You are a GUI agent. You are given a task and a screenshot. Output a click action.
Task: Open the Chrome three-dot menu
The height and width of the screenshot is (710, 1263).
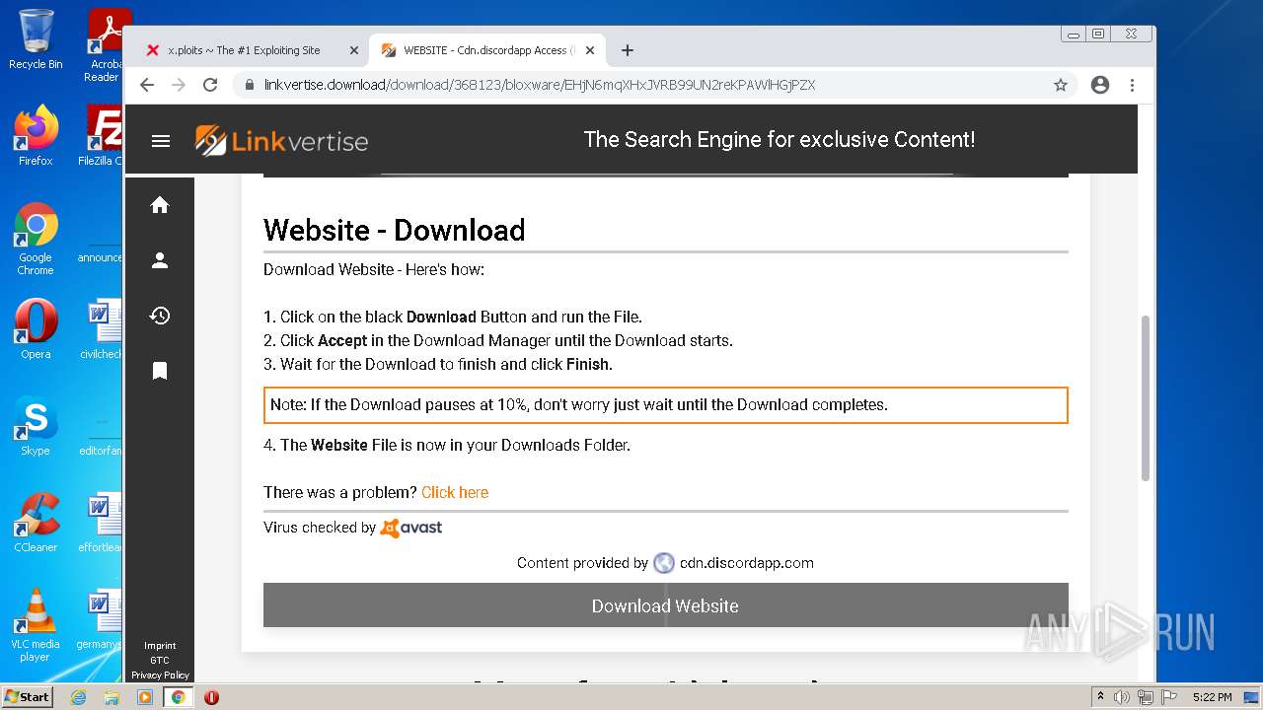(x=1133, y=85)
